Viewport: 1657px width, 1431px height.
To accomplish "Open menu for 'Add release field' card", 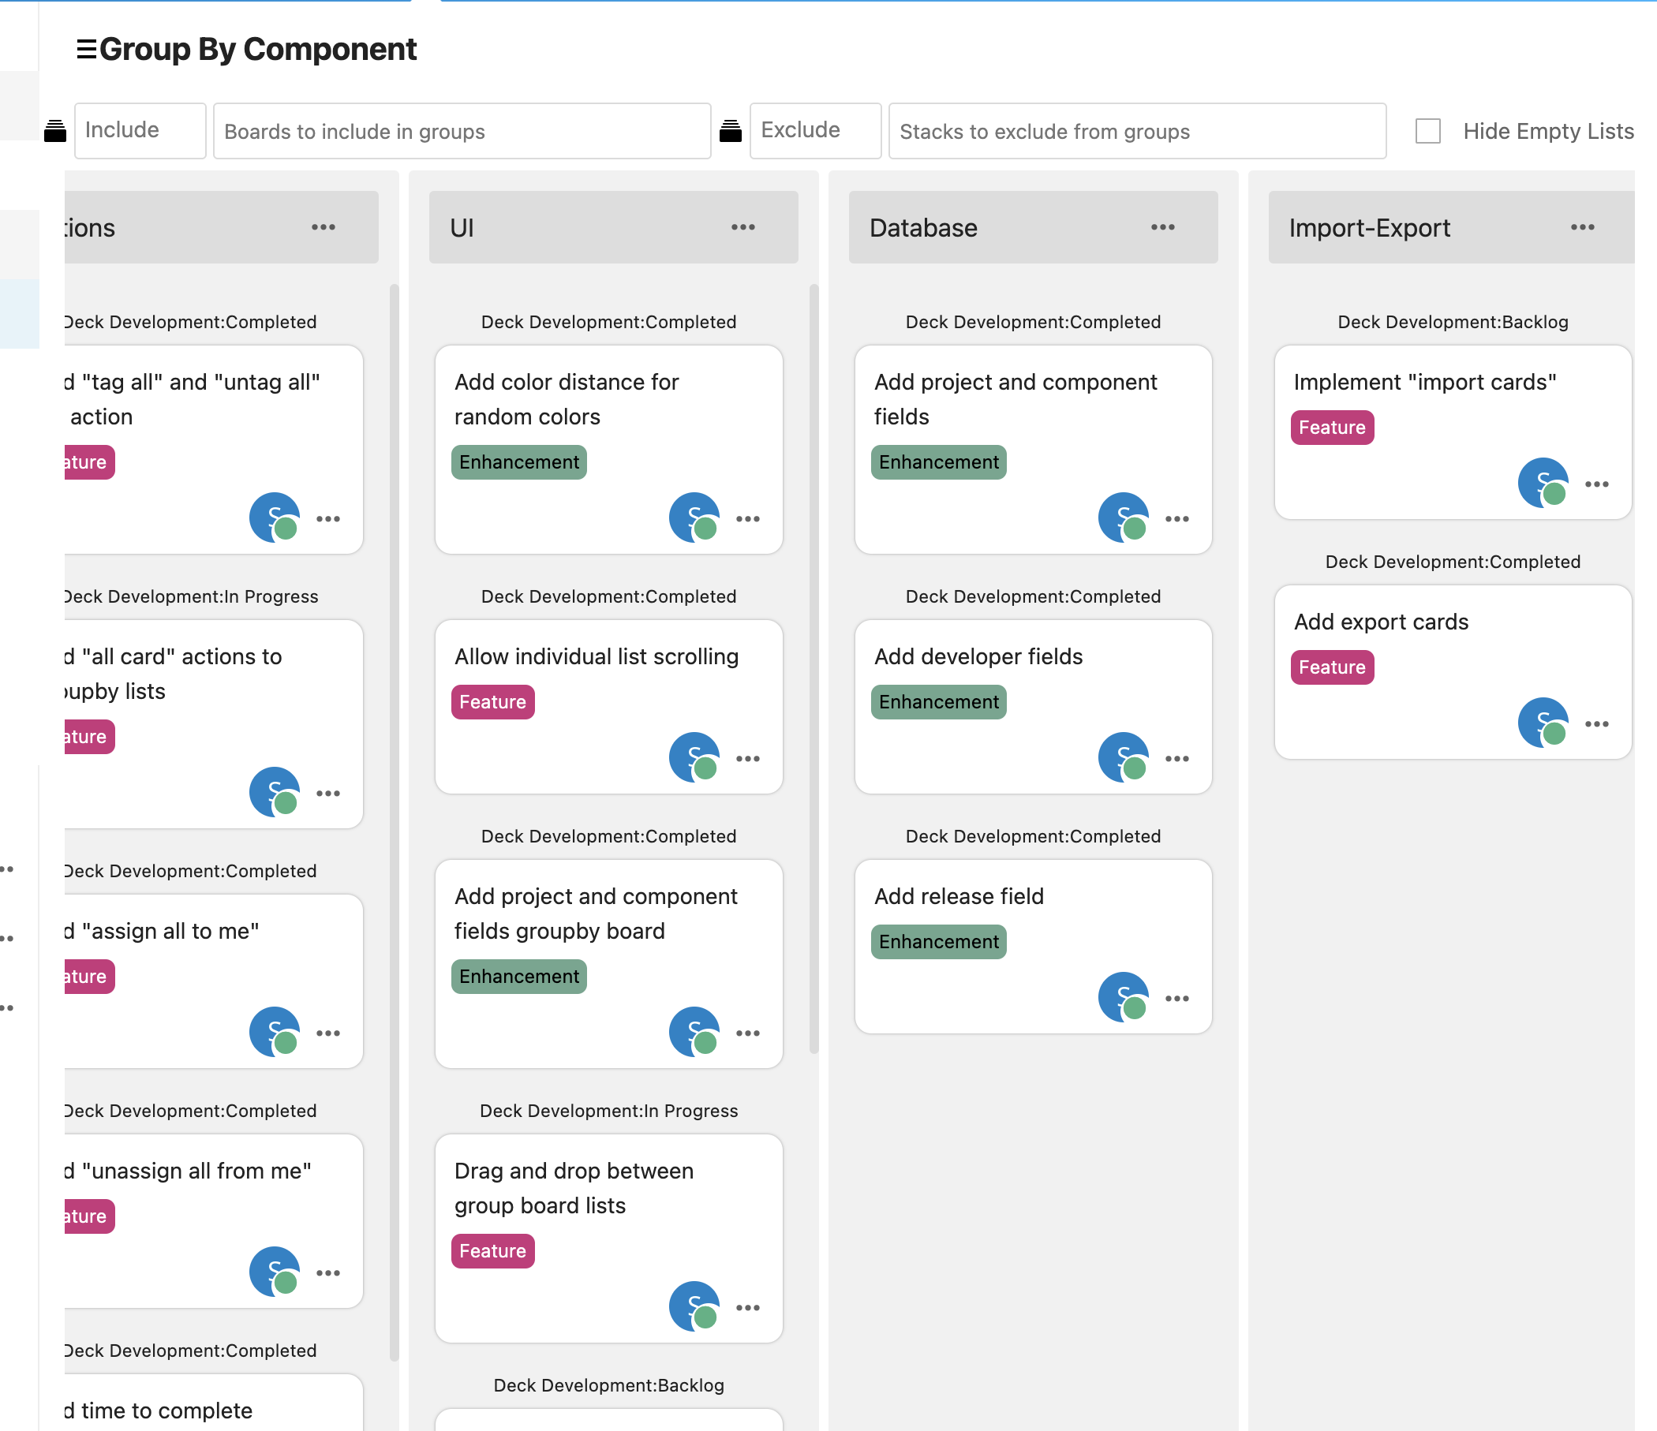I will [1177, 999].
